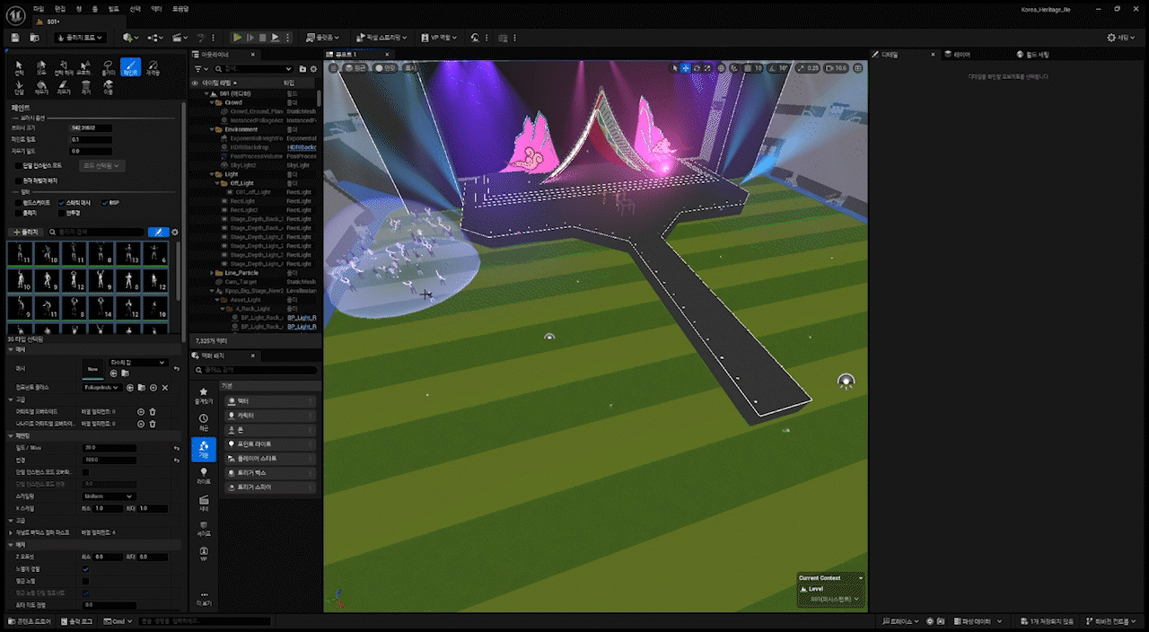The height and width of the screenshot is (632, 1149).
Task: Toggle the Landscape (랜드스케이프) filter checkbox
Action: [x=20, y=203]
